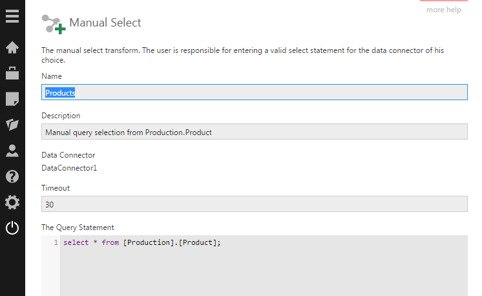
Task: Go to the Home icon
Action: pos(12,47)
